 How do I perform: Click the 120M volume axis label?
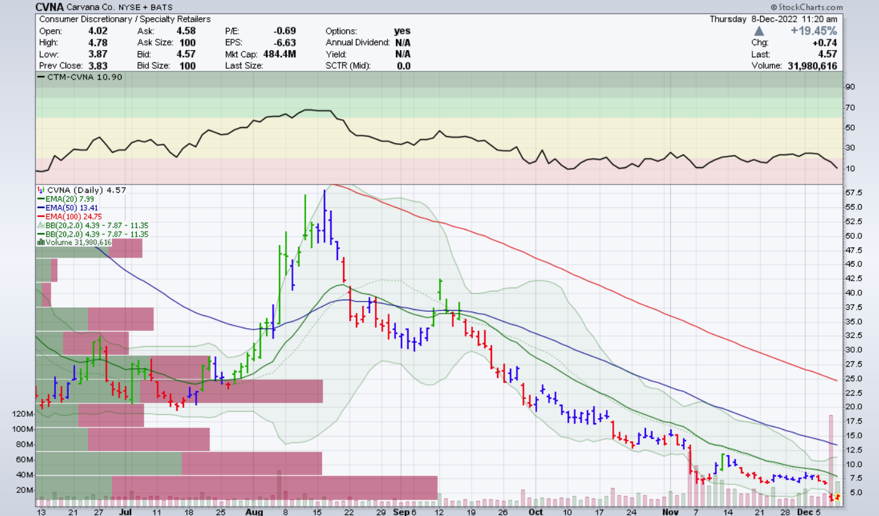[x=22, y=414]
